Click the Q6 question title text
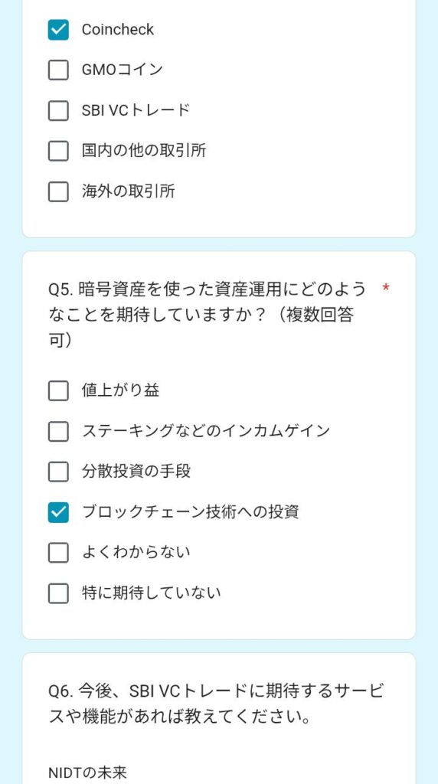Viewport: 438px width, 784px height. click(x=216, y=705)
